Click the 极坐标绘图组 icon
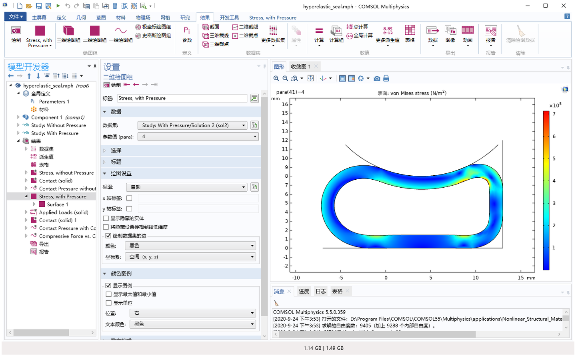 click(137, 27)
